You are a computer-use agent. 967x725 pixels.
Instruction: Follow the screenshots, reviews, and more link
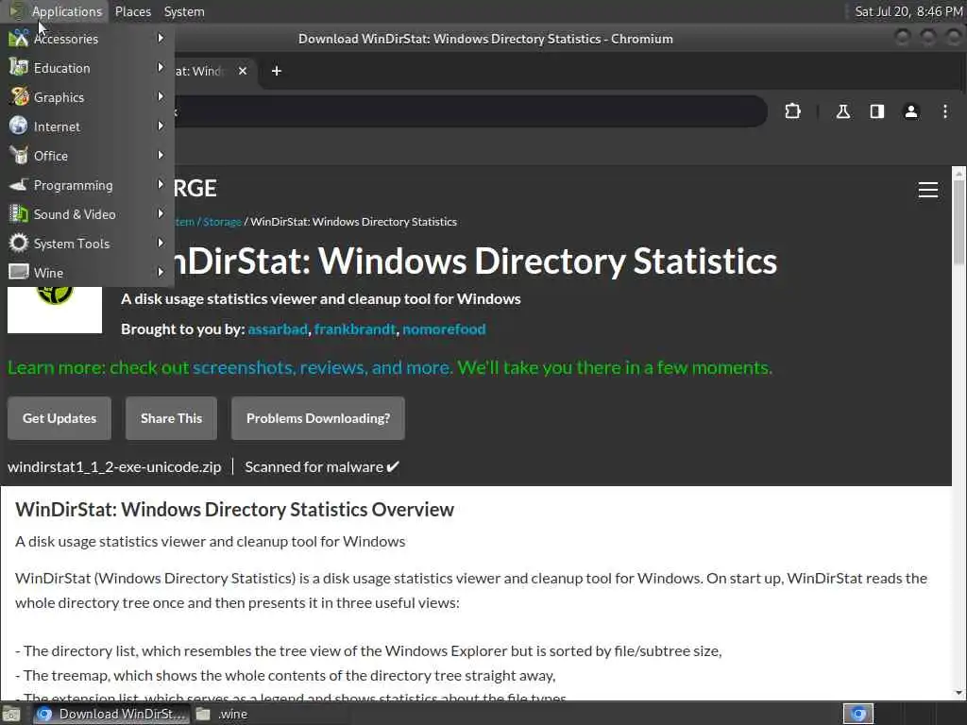click(323, 367)
